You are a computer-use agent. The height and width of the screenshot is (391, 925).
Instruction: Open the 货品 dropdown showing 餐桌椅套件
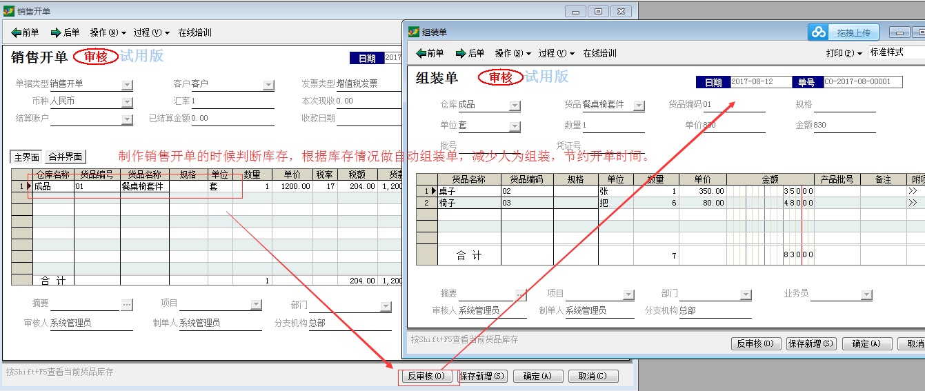[x=639, y=106]
